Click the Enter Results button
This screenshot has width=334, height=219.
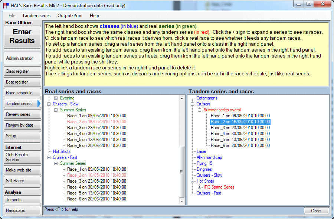(22, 36)
